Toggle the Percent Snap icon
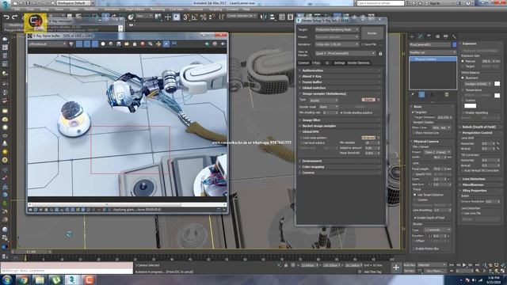 [x=203, y=17]
